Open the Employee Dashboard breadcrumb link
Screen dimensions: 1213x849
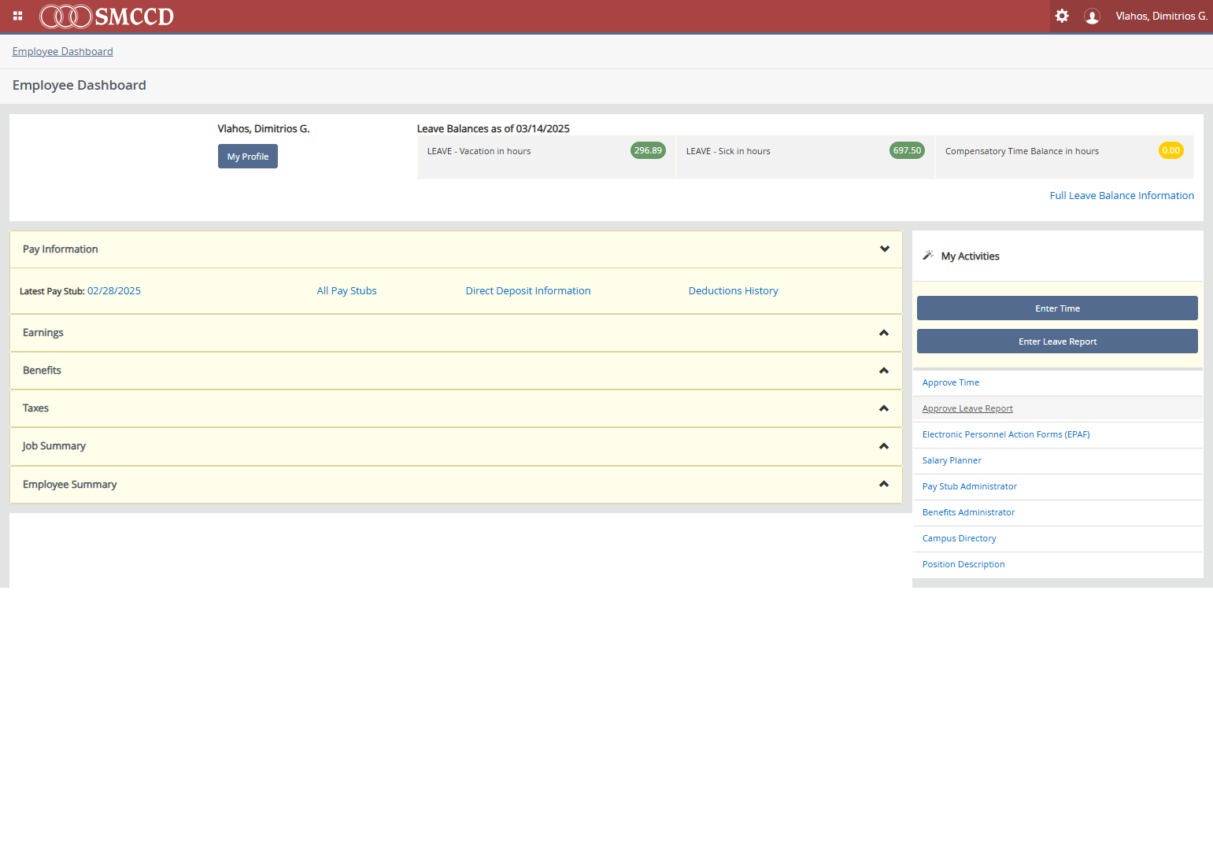pyautogui.click(x=63, y=51)
